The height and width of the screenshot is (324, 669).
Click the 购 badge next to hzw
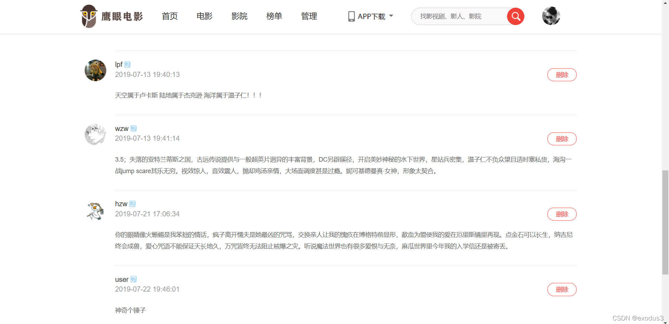[x=132, y=204]
